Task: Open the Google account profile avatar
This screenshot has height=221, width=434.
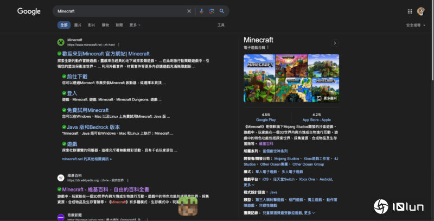Action: coord(421,11)
